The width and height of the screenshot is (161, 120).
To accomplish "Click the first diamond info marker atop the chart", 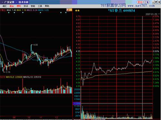I will [9, 12].
